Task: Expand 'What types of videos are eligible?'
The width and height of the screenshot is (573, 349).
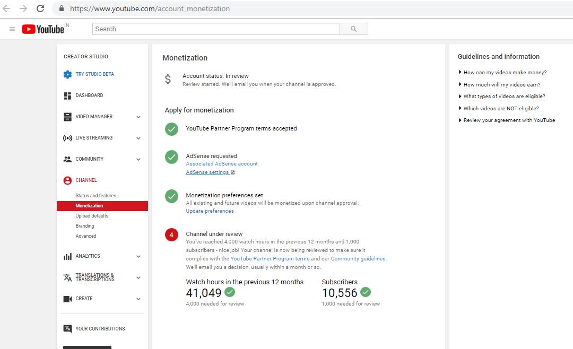Action: 502,97
